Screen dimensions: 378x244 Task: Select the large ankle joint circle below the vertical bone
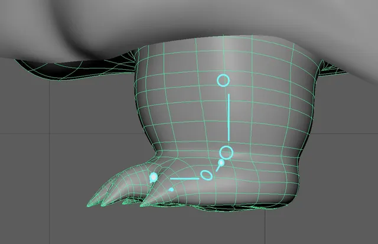226,152
